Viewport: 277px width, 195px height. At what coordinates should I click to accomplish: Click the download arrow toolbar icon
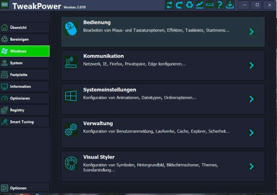230,5
